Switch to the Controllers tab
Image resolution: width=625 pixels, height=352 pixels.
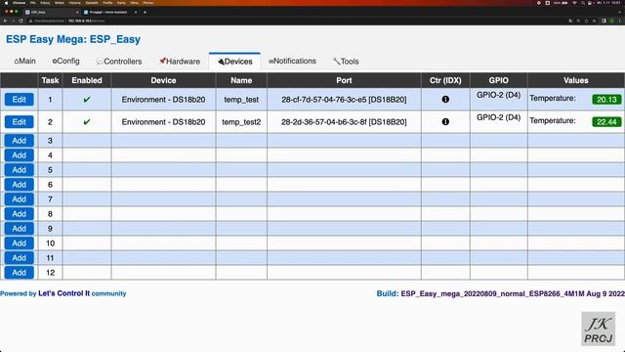pyautogui.click(x=119, y=62)
